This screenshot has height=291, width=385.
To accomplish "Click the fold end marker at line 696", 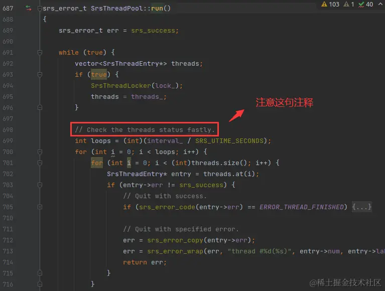I will (40, 107).
